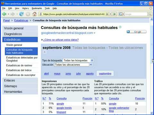Open Estadísticas del índice
The width and height of the screenshot is (154, 115).
pyautogui.click(x=19, y=70)
